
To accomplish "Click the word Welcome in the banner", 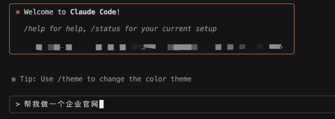I will 39,12.
